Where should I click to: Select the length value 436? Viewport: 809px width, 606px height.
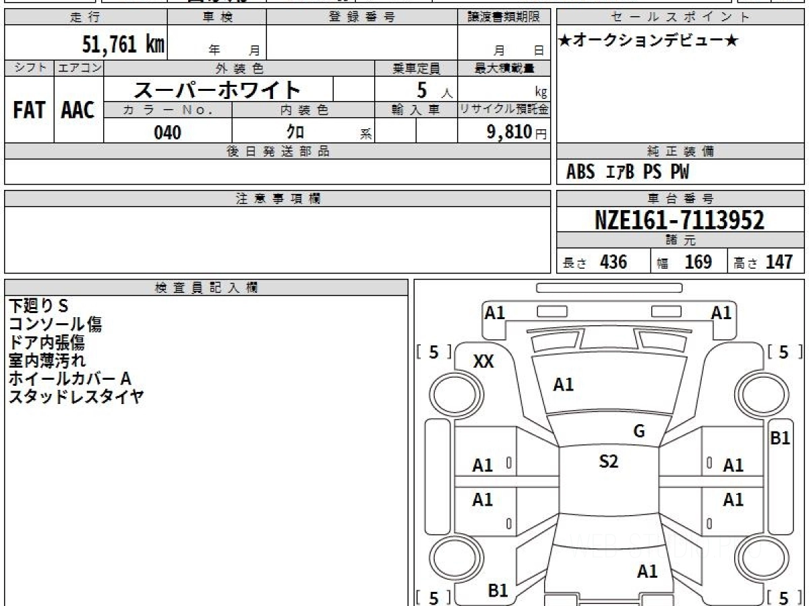(613, 262)
